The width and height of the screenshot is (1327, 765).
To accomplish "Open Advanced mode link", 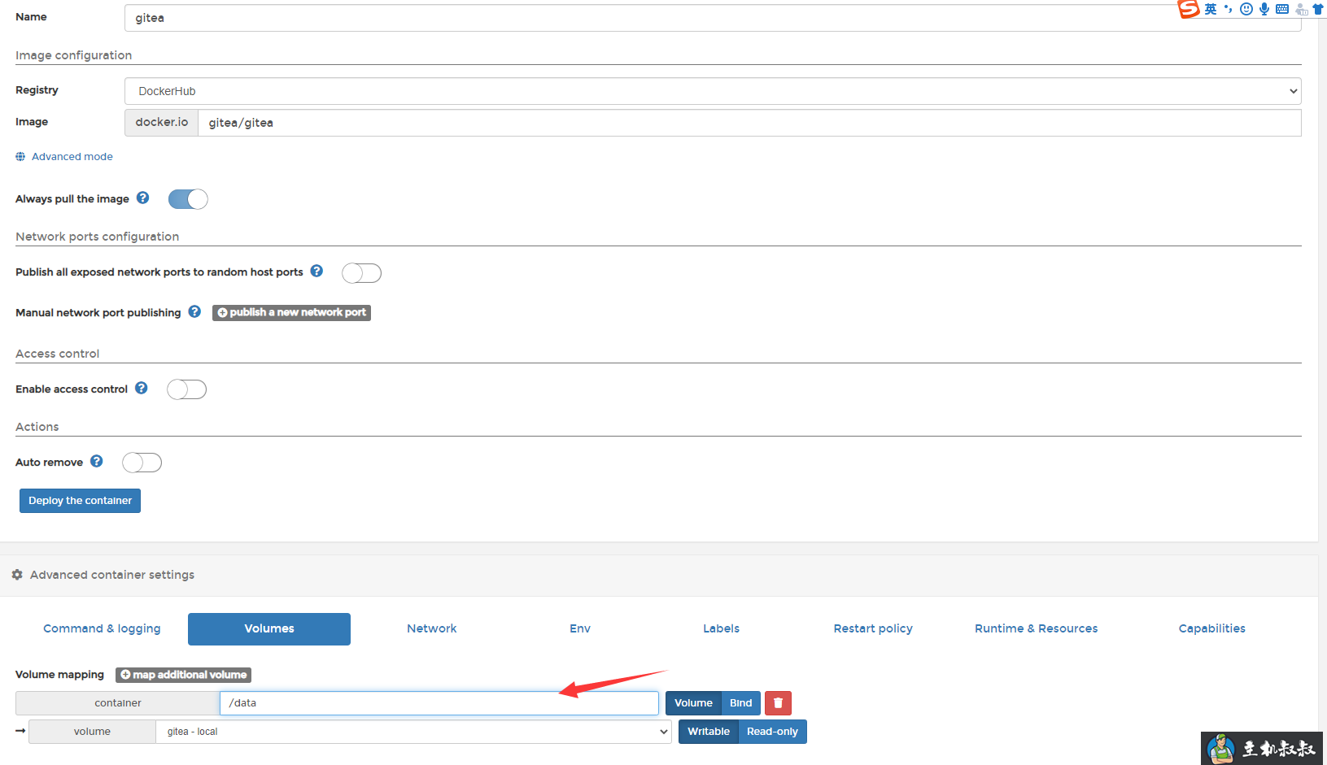I will [72, 157].
